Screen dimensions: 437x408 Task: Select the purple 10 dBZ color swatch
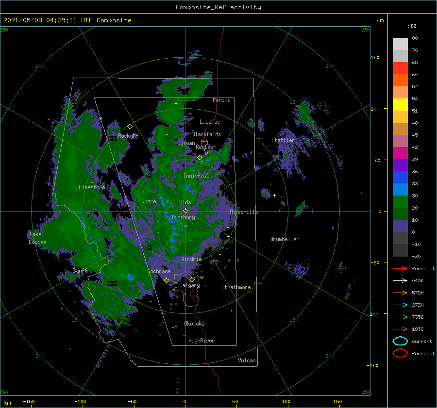coord(400,226)
